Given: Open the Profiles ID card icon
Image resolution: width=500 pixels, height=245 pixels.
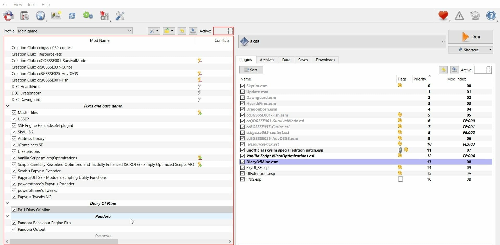Looking at the screenshot, I should tap(56, 16).
